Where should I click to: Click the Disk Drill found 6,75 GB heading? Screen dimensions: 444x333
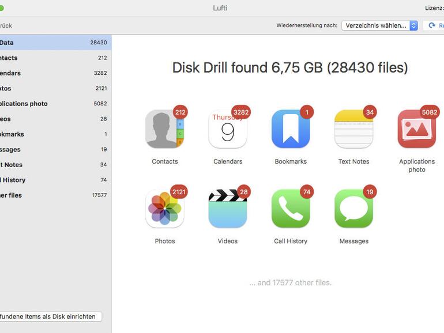click(x=290, y=67)
